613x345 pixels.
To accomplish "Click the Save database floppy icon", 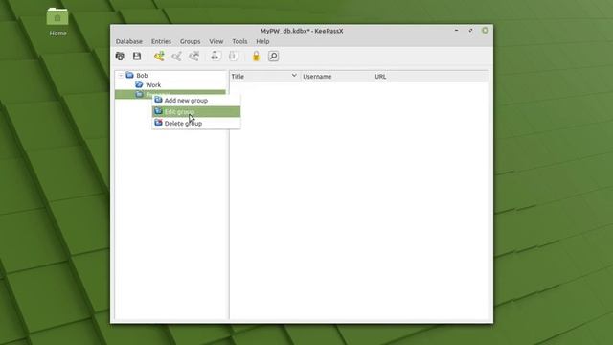I will (x=137, y=56).
